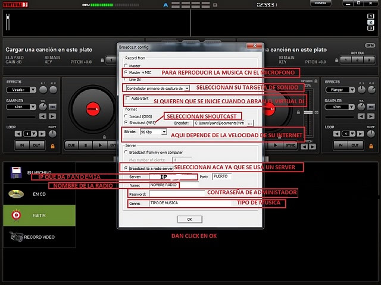Toggle the right deck loop lock icon
Screen dimensions: 381x285
coord(371,146)
